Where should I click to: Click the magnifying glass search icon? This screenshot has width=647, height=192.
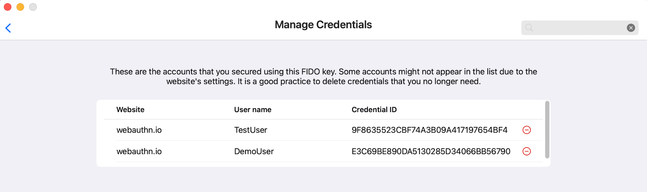529,28
